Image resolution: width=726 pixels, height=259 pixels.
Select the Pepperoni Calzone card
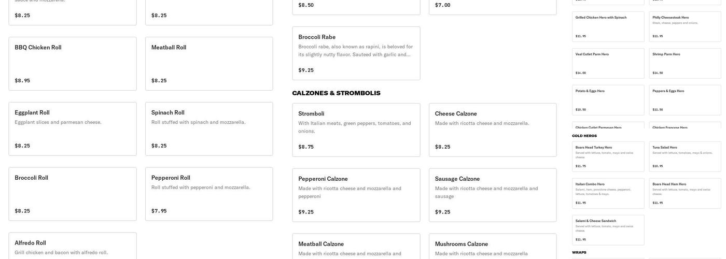pyautogui.click(x=356, y=195)
